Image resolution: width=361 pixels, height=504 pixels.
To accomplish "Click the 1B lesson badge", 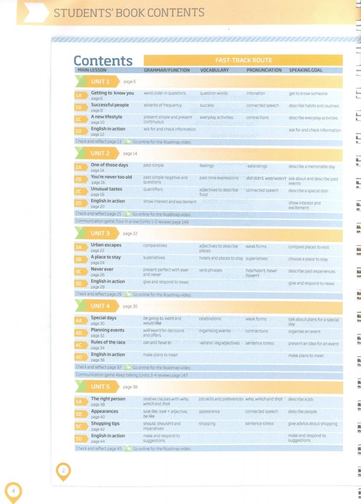I will pos(81,107).
